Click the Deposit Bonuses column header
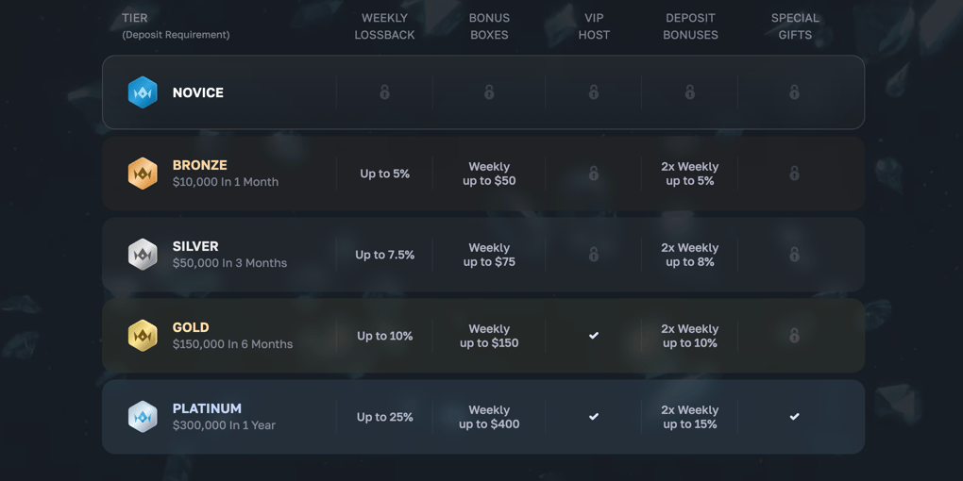 (x=690, y=26)
